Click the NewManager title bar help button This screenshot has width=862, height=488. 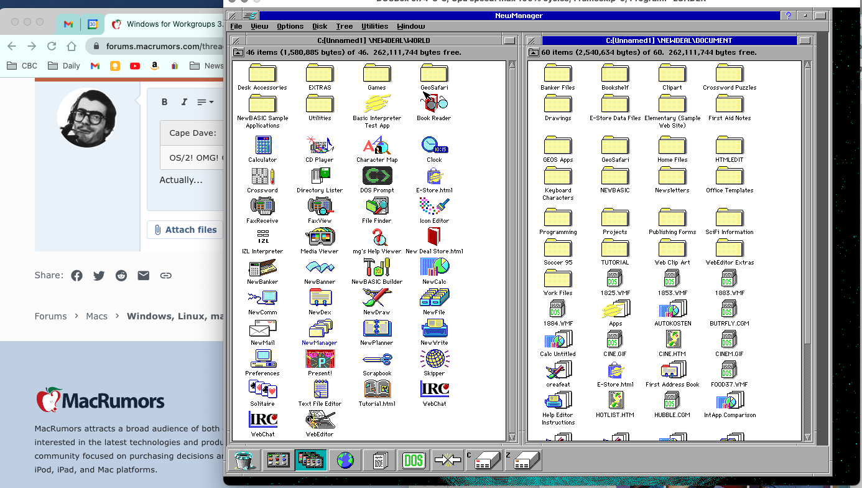pyautogui.click(x=789, y=16)
